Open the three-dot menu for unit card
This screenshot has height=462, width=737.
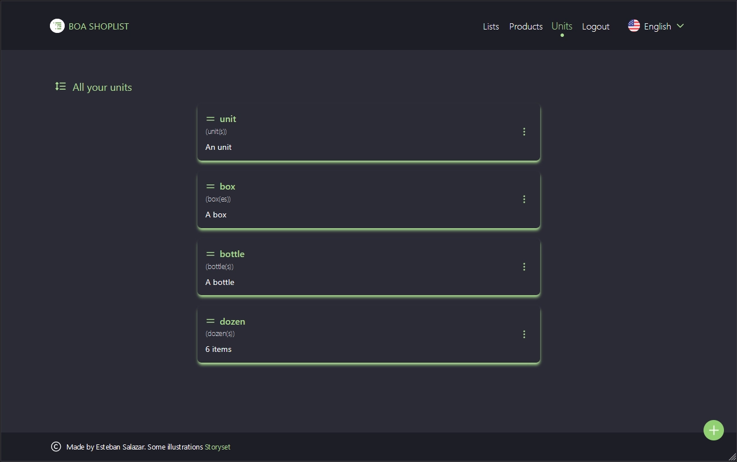point(524,132)
